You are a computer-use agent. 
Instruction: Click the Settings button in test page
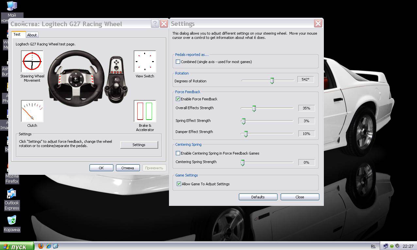139,145
